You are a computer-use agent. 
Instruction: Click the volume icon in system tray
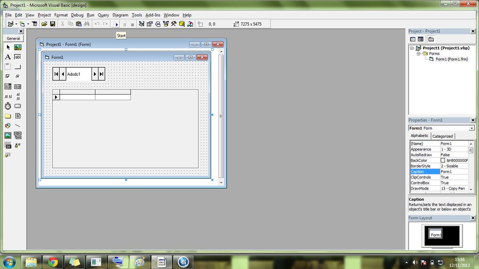pyautogui.click(x=415, y=262)
